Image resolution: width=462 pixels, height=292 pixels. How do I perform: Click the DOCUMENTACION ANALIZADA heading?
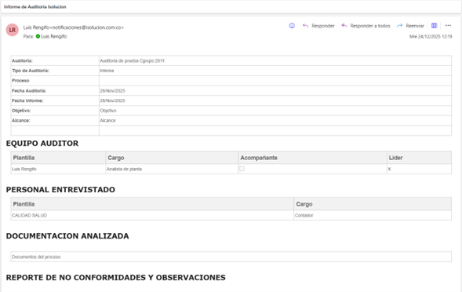(x=67, y=236)
